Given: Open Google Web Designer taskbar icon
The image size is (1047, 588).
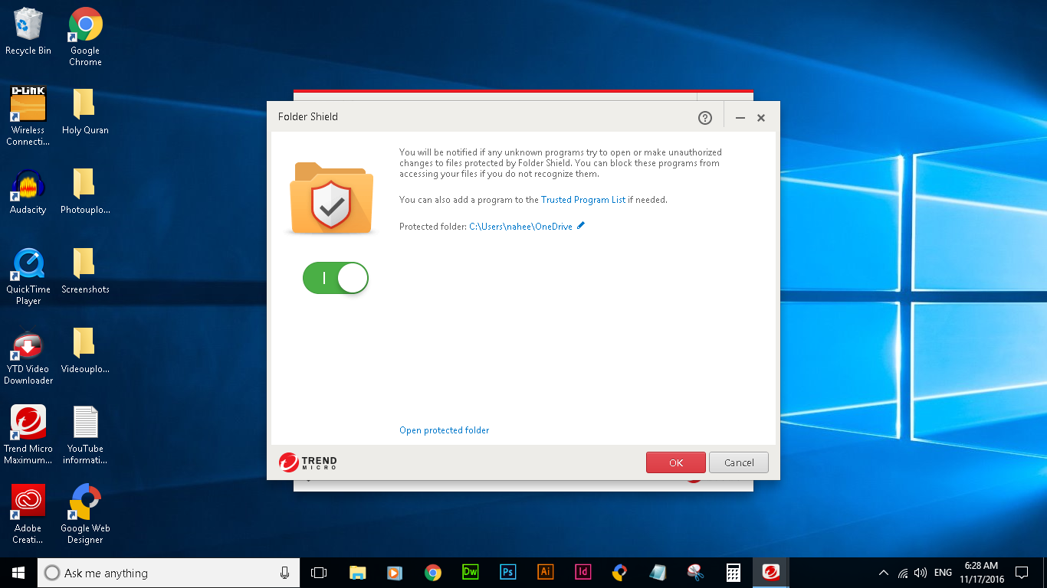Looking at the screenshot, I should tap(621, 573).
